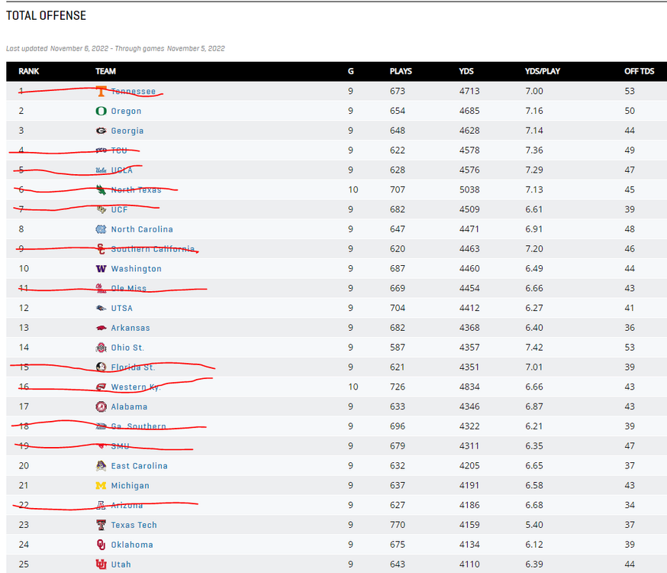This screenshot has height=573, width=667.
Task: Click the RANK column header
Action: [x=29, y=71]
